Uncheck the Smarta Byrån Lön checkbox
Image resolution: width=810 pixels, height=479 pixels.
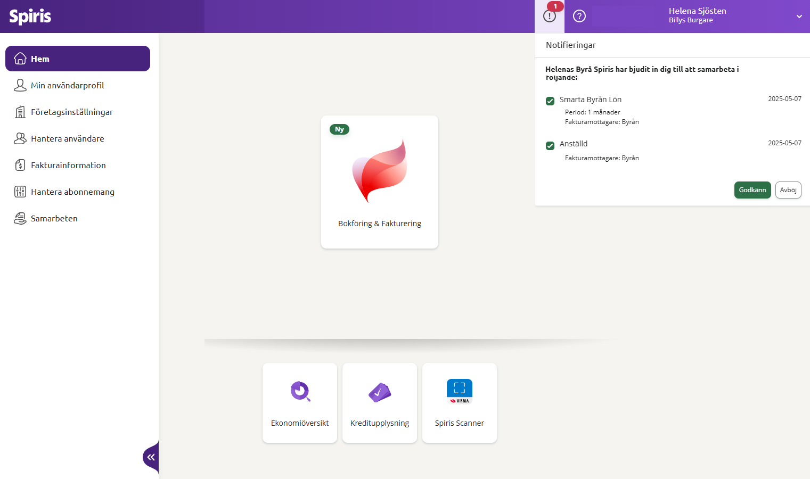(x=550, y=101)
